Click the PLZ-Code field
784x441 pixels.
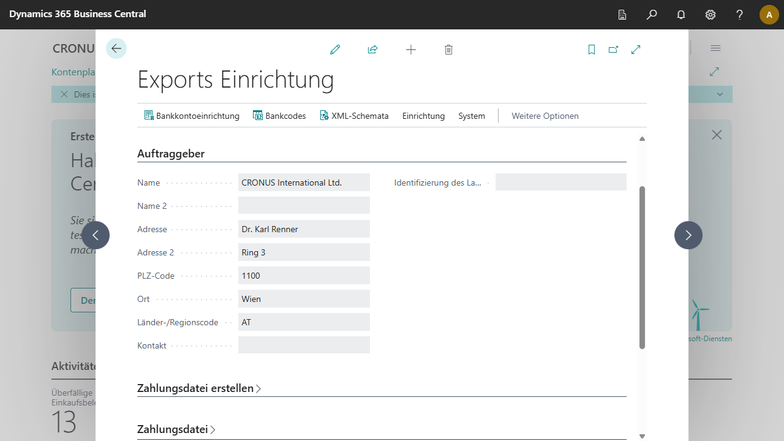[304, 276]
